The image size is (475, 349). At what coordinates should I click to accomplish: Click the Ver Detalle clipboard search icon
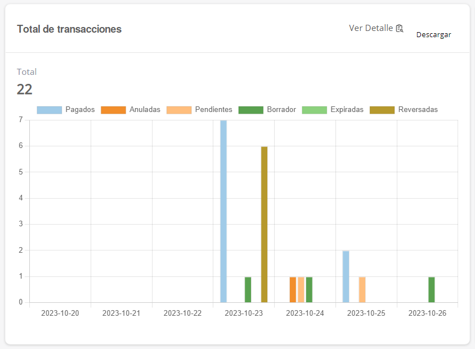(x=400, y=28)
